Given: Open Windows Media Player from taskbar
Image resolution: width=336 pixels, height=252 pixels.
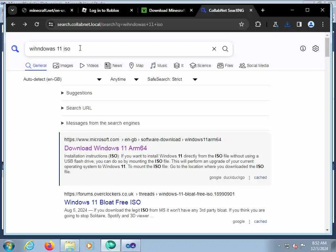Looking at the screenshot, I should [x=90, y=245].
